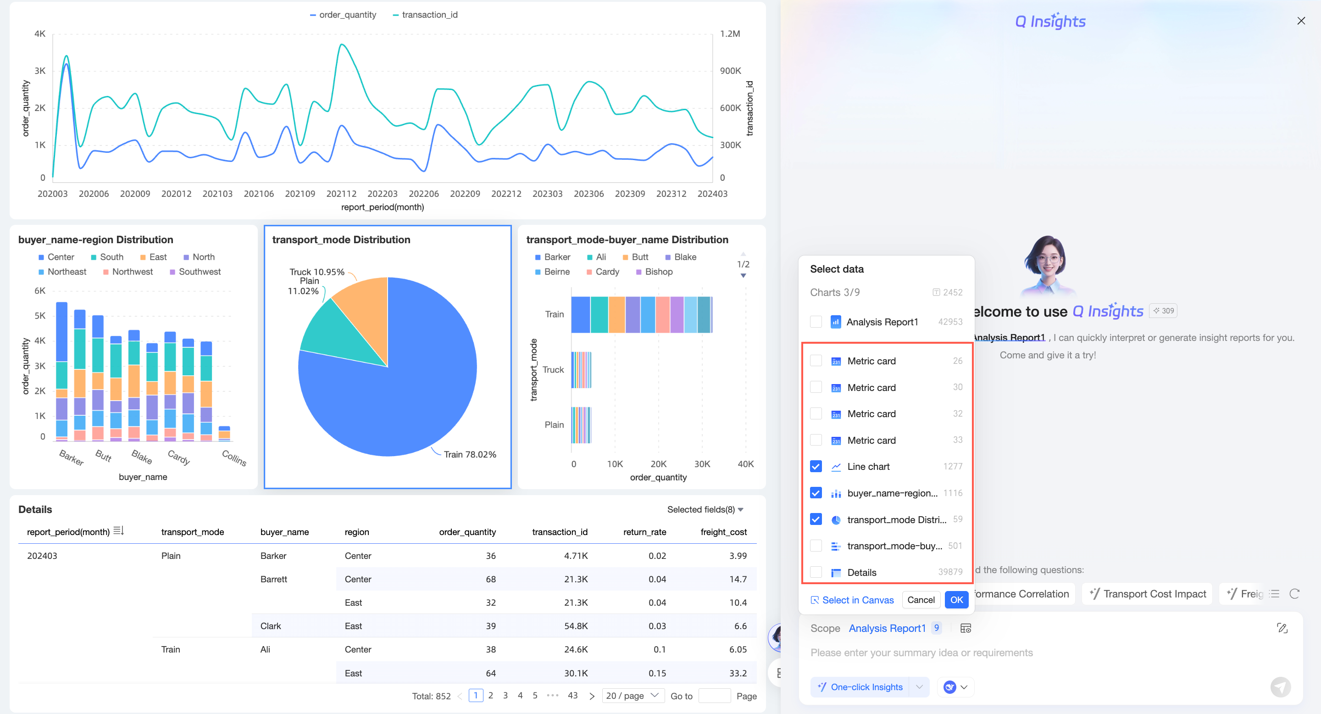
Task: Check the Analysis Report1 checkbox
Action: point(816,322)
